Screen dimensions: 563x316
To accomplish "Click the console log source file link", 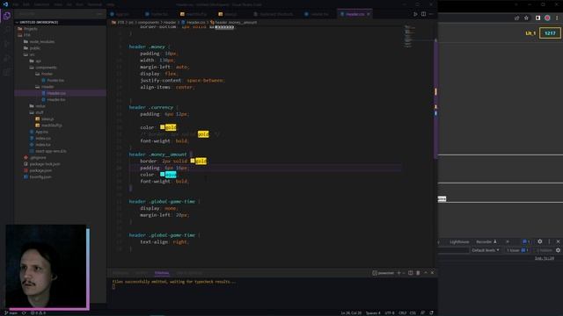I will (x=545, y=258).
